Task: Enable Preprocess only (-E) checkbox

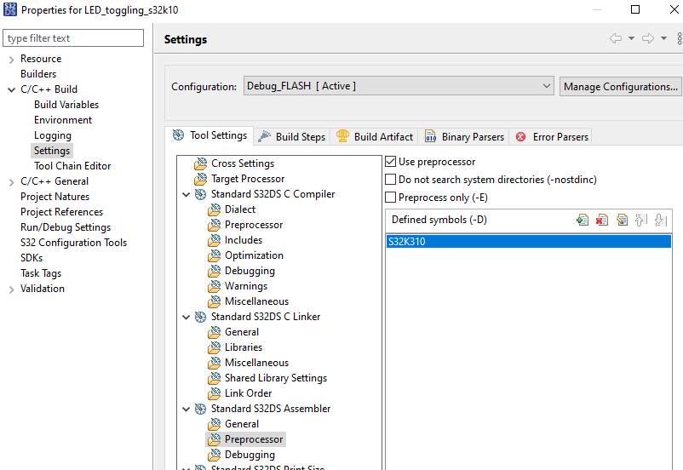Action: click(x=391, y=198)
